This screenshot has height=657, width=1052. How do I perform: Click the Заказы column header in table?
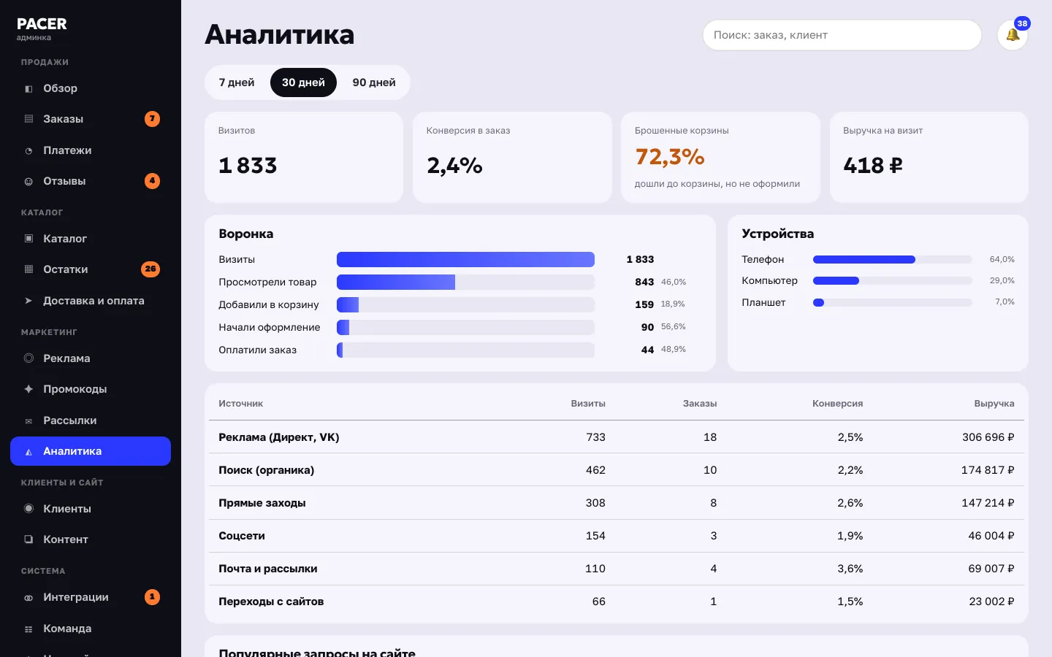tap(700, 404)
